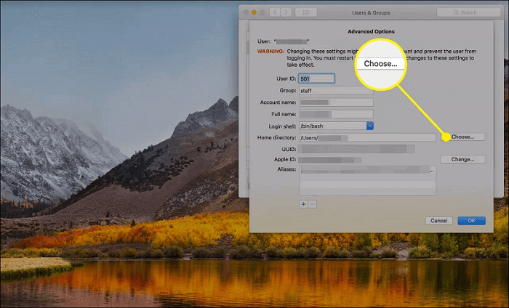Confirm with the blue OK button
The width and height of the screenshot is (509, 308).
click(471, 220)
